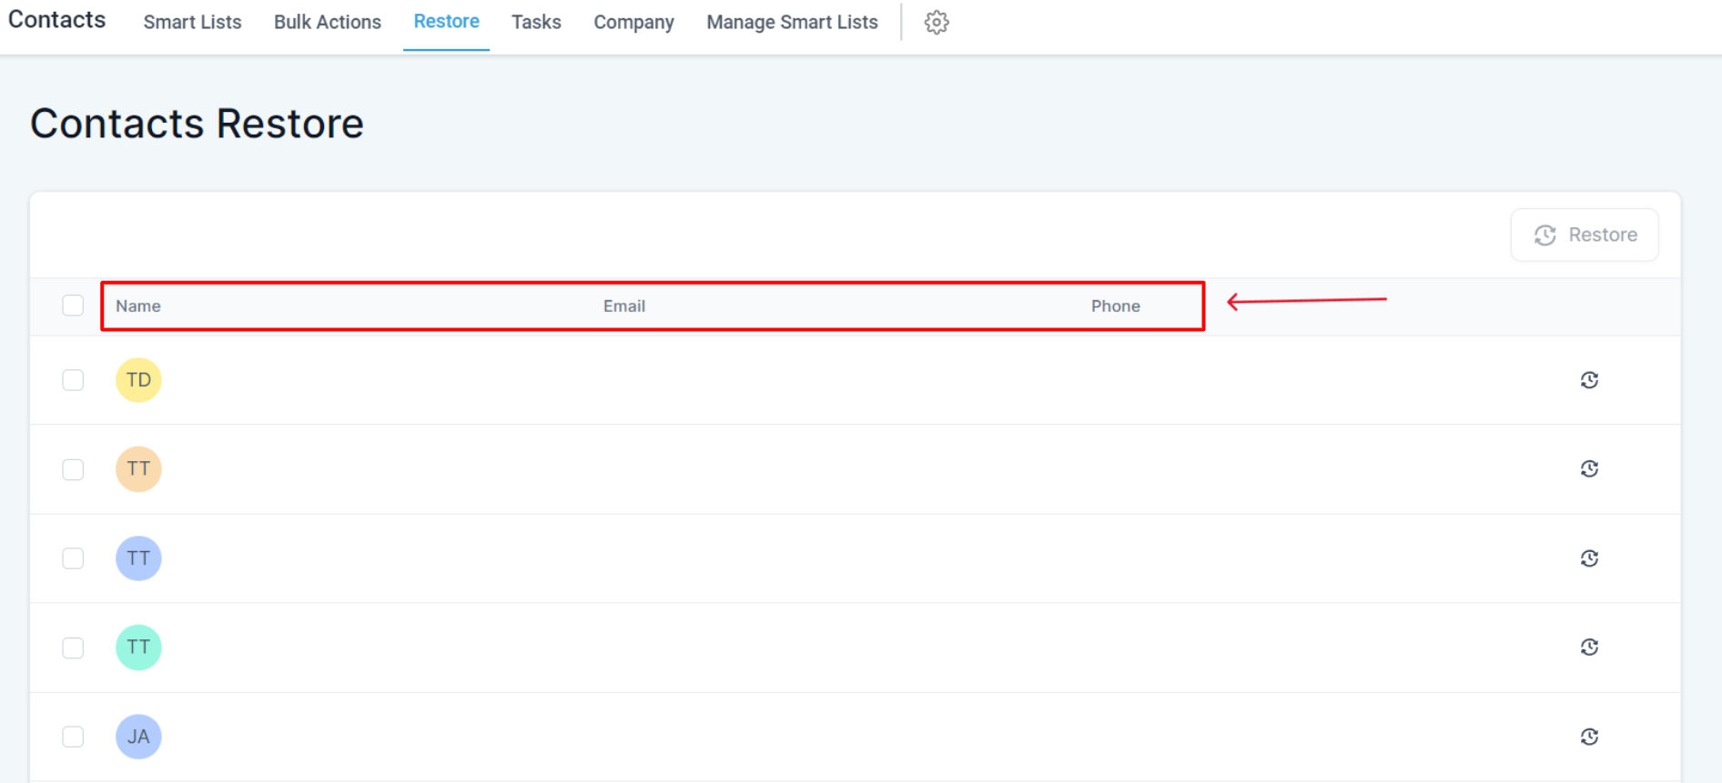Image resolution: width=1722 pixels, height=783 pixels.
Task: Restore the green TT contact via row icon
Action: [1589, 647]
